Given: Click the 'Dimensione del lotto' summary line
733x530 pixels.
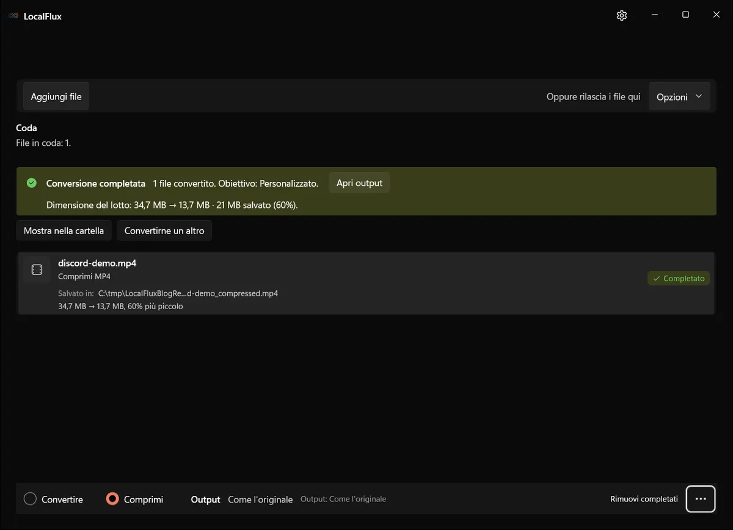Looking at the screenshot, I should pyautogui.click(x=172, y=205).
